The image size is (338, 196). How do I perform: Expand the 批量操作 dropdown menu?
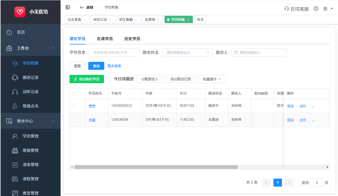[x=212, y=79]
